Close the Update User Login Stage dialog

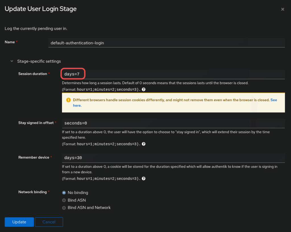282,9
